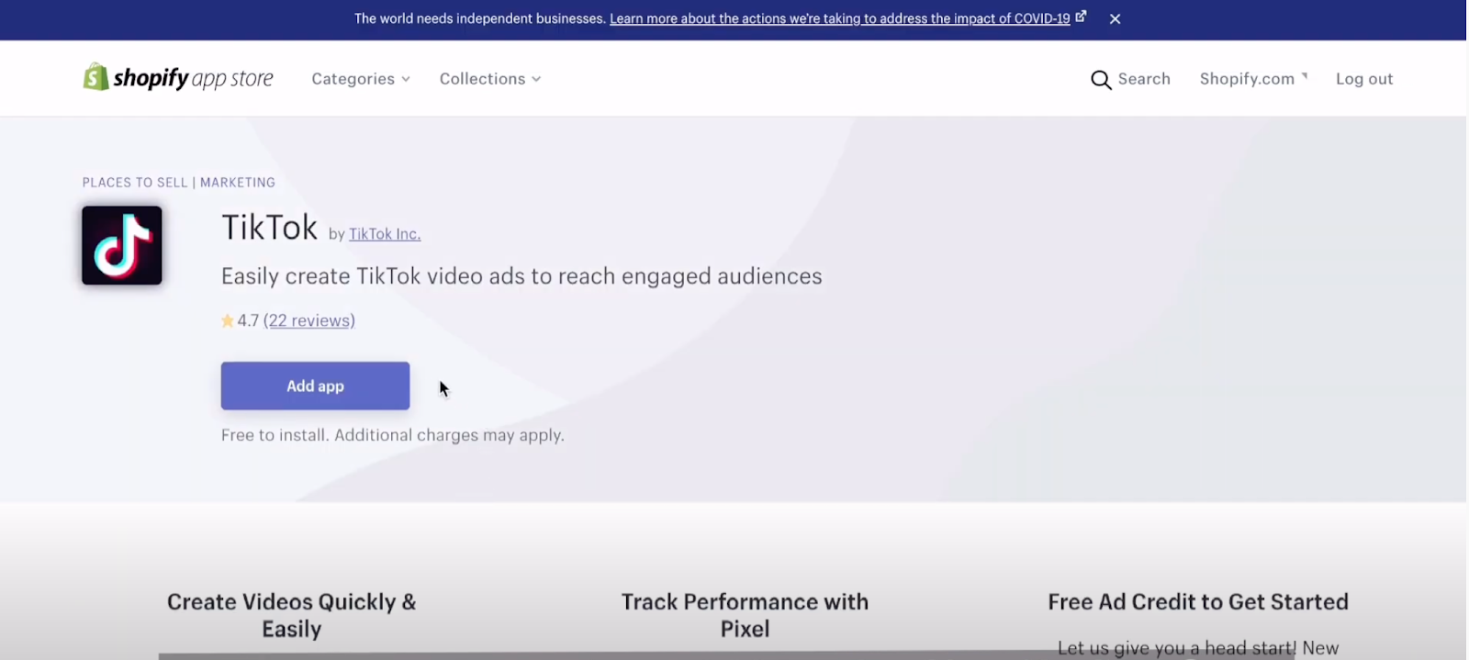Click the yellow rating star
This screenshot has width=1469, height=660.
[x=228, y=320]
